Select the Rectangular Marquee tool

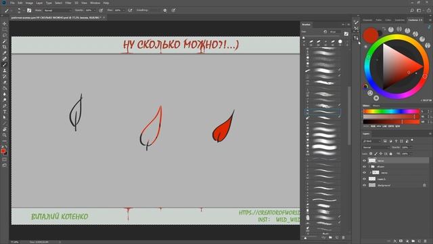(x=5, y=30)
